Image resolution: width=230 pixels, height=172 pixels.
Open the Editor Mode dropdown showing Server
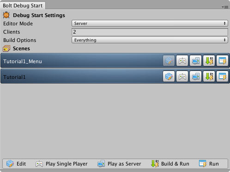pyautogui.click(x=150, y=24)
